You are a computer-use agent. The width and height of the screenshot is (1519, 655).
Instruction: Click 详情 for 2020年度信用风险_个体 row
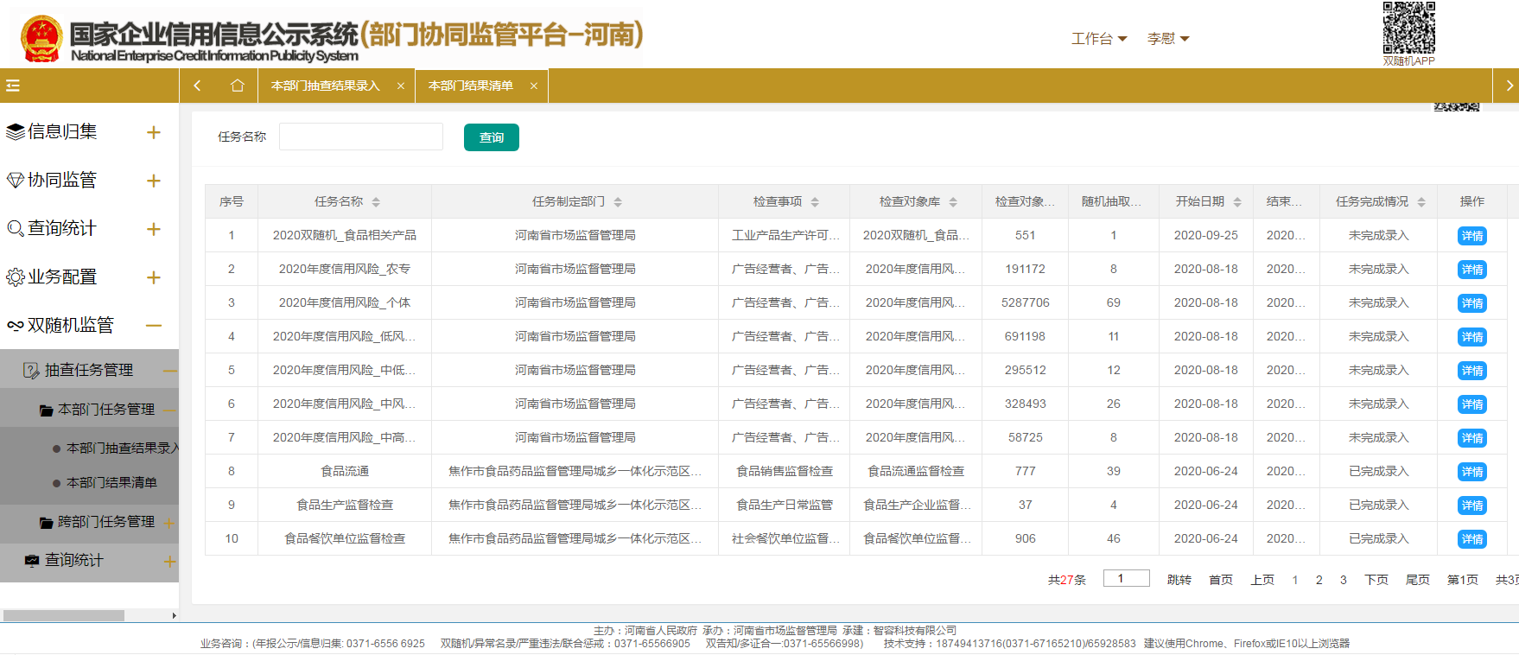click(1472, 303)
